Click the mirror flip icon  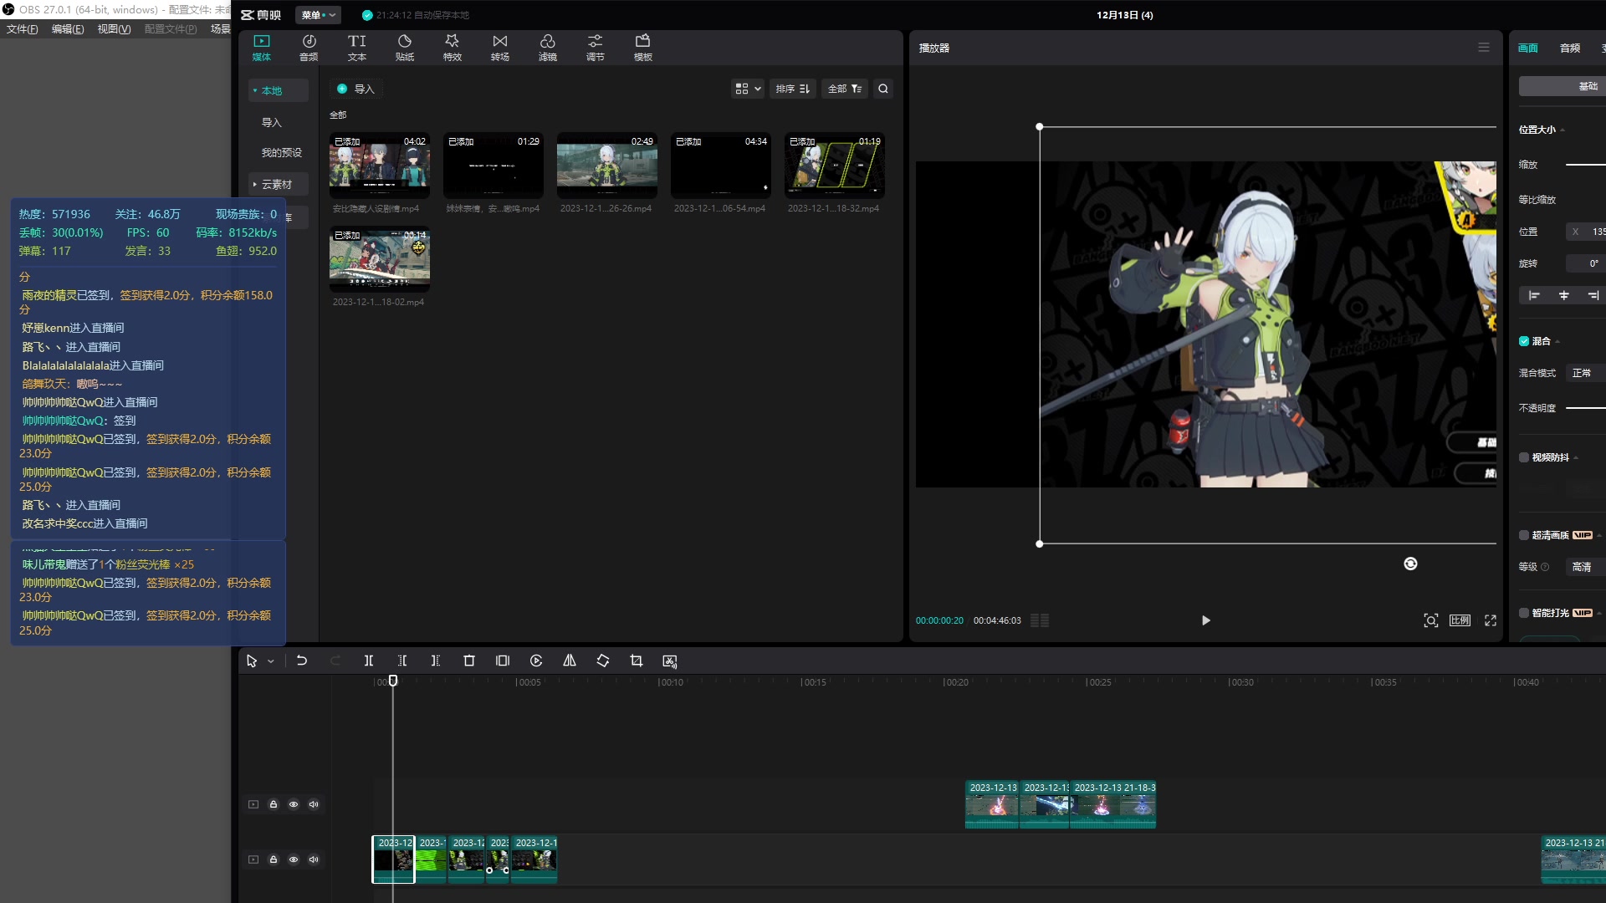tap(570, 661)
